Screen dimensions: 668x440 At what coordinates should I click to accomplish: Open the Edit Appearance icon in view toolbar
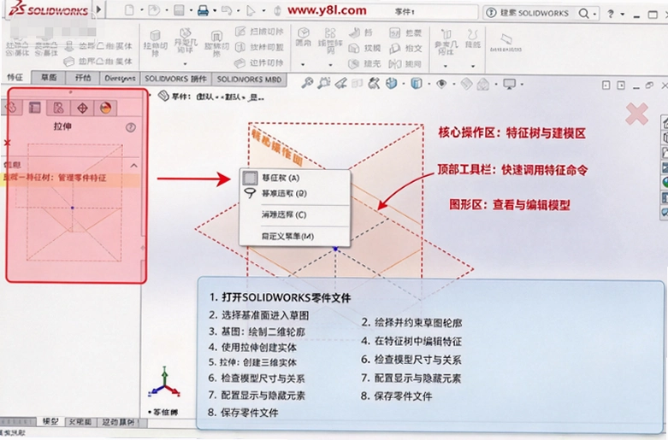[x=466, y=84]
